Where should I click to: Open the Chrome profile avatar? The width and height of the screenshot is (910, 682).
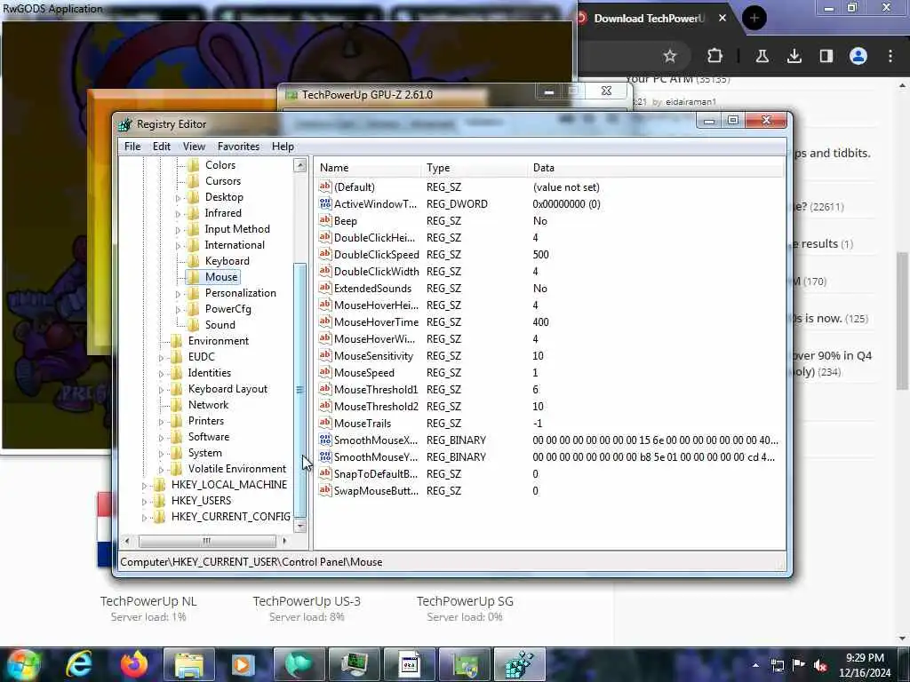pyautogui.click(x=858, y=56)
